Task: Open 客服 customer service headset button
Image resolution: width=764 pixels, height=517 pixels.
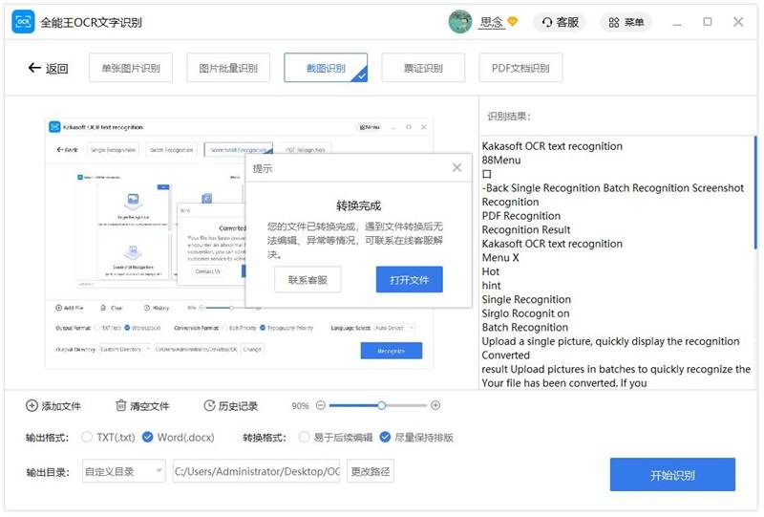Action: point(560,22)
